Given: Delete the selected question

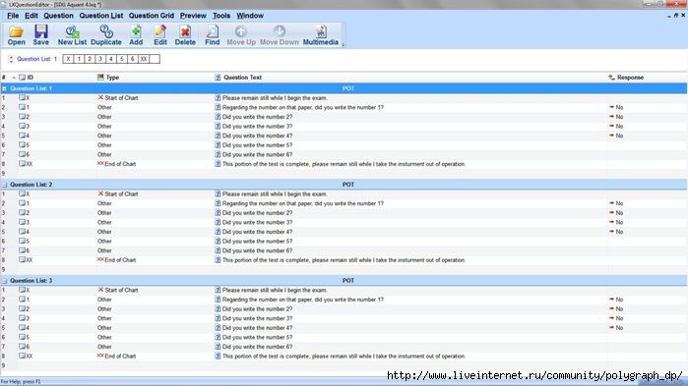Looking at the screenshot, I should click(x=185, y=35).
